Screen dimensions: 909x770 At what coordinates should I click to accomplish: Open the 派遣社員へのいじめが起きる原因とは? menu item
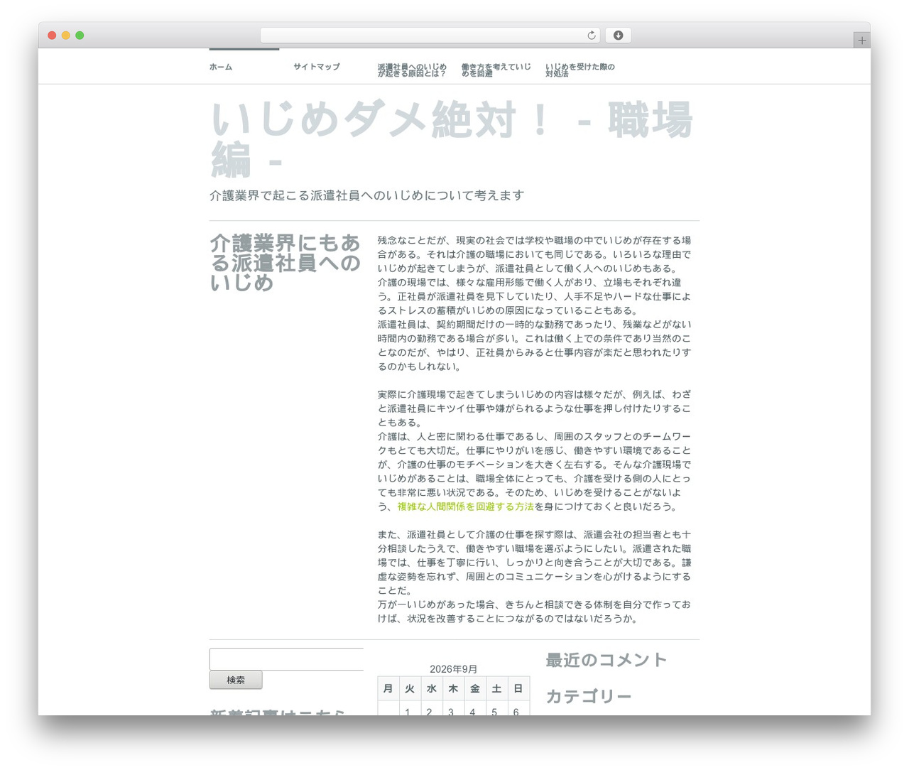[x=413, y=70]
